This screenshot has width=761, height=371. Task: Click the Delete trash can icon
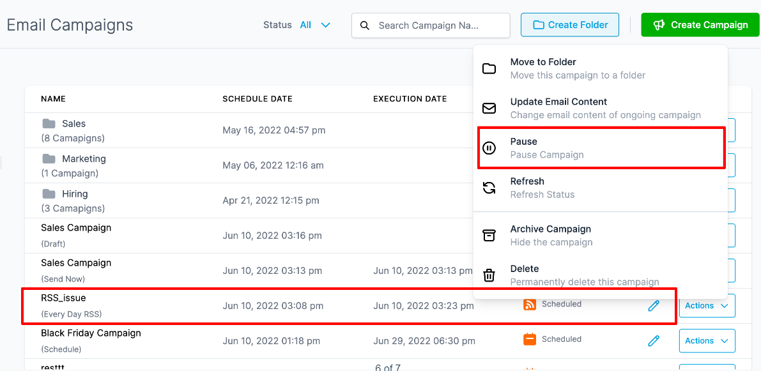coord(489,275)
